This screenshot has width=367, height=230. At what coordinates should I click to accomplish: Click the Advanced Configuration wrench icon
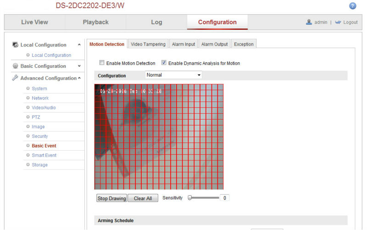pos(15,78)
